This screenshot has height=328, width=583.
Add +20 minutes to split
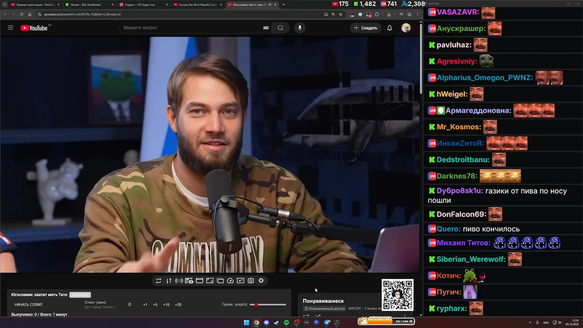click(178, 304)
